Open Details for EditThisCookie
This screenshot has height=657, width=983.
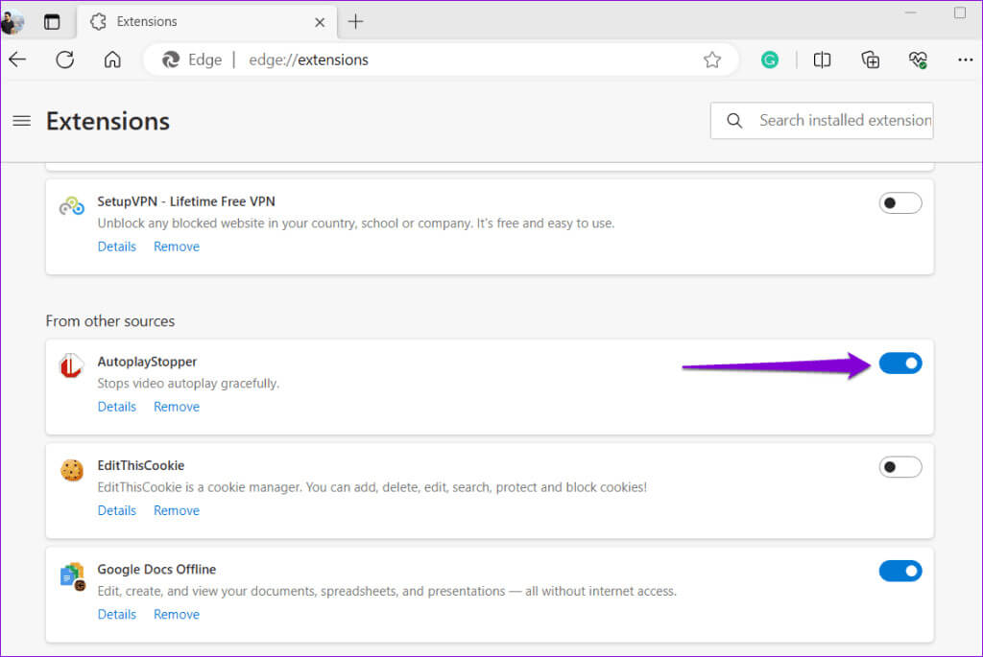coord(116,511)
